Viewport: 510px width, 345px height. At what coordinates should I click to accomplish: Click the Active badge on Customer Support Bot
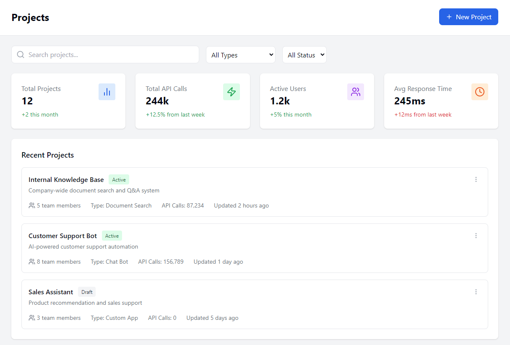[112, 236]
